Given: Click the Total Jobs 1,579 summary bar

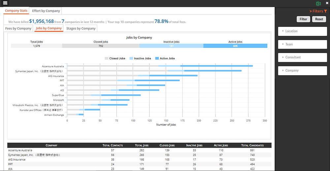Looking at the screenshot, I should pos(37,46).
